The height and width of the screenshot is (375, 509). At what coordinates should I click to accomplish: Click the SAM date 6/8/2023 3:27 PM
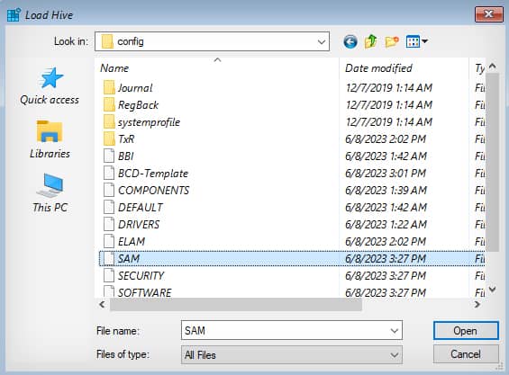click(386, 259)
